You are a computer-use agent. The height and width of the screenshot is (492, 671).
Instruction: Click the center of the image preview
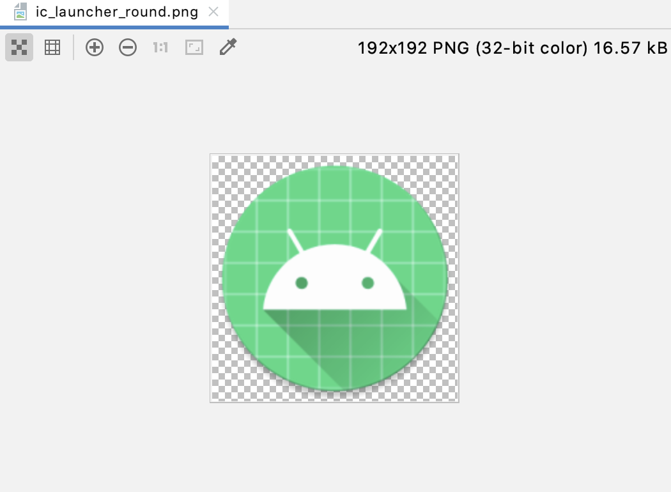coord(334,277)
